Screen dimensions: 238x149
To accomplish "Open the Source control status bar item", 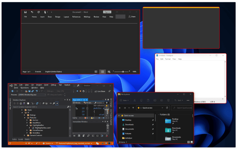I will pos(48,143).
